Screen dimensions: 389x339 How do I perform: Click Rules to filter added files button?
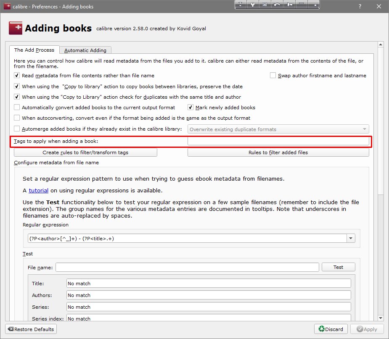(x=278, y=152)
